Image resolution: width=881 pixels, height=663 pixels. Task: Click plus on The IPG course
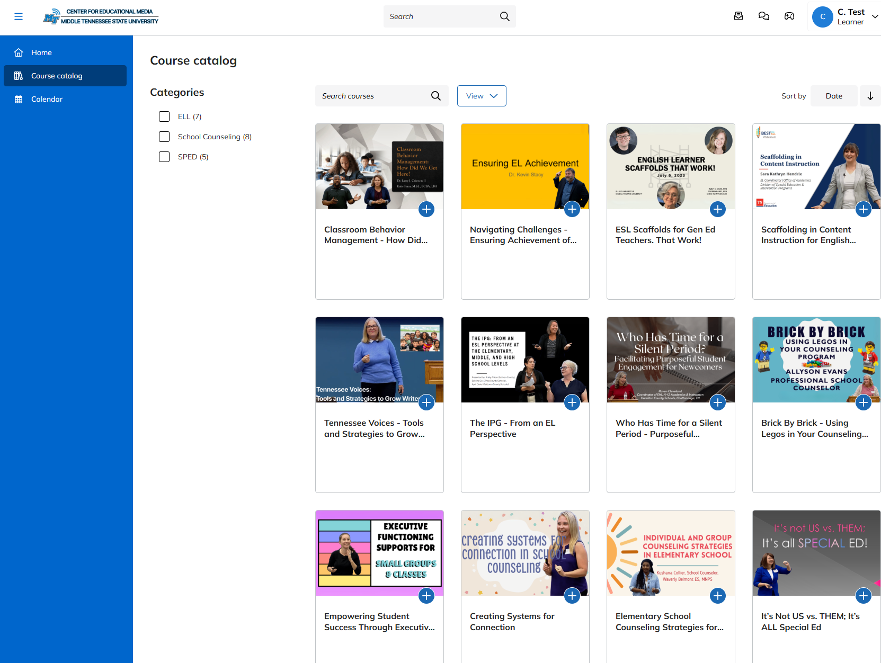click(572, 402)
